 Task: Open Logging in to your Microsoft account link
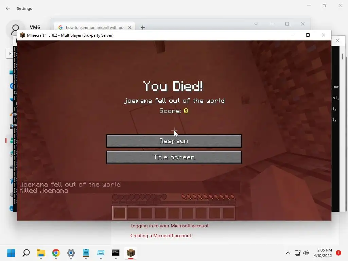click(x=169, y=226)
